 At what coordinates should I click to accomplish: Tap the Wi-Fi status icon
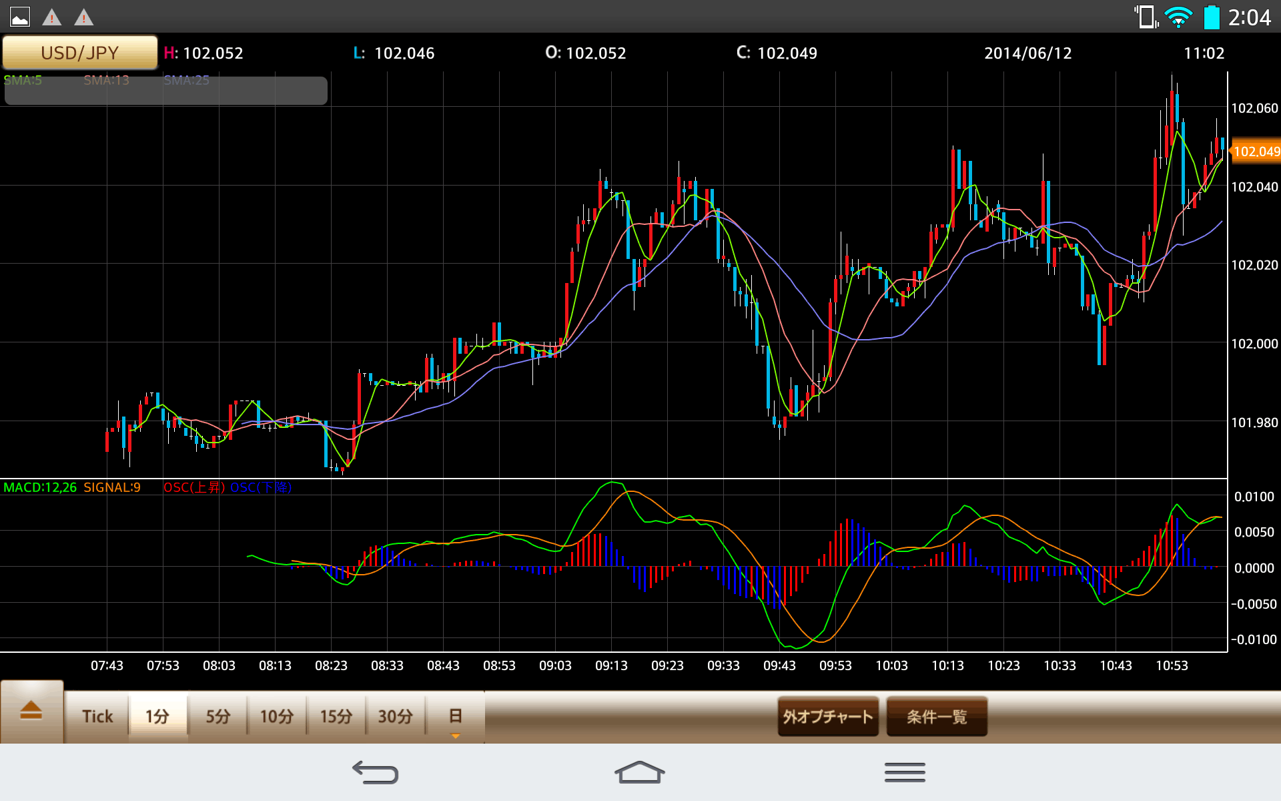pyautogui.click(x=1178, y=17)
